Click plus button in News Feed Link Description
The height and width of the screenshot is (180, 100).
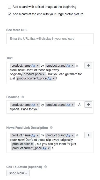88,135
